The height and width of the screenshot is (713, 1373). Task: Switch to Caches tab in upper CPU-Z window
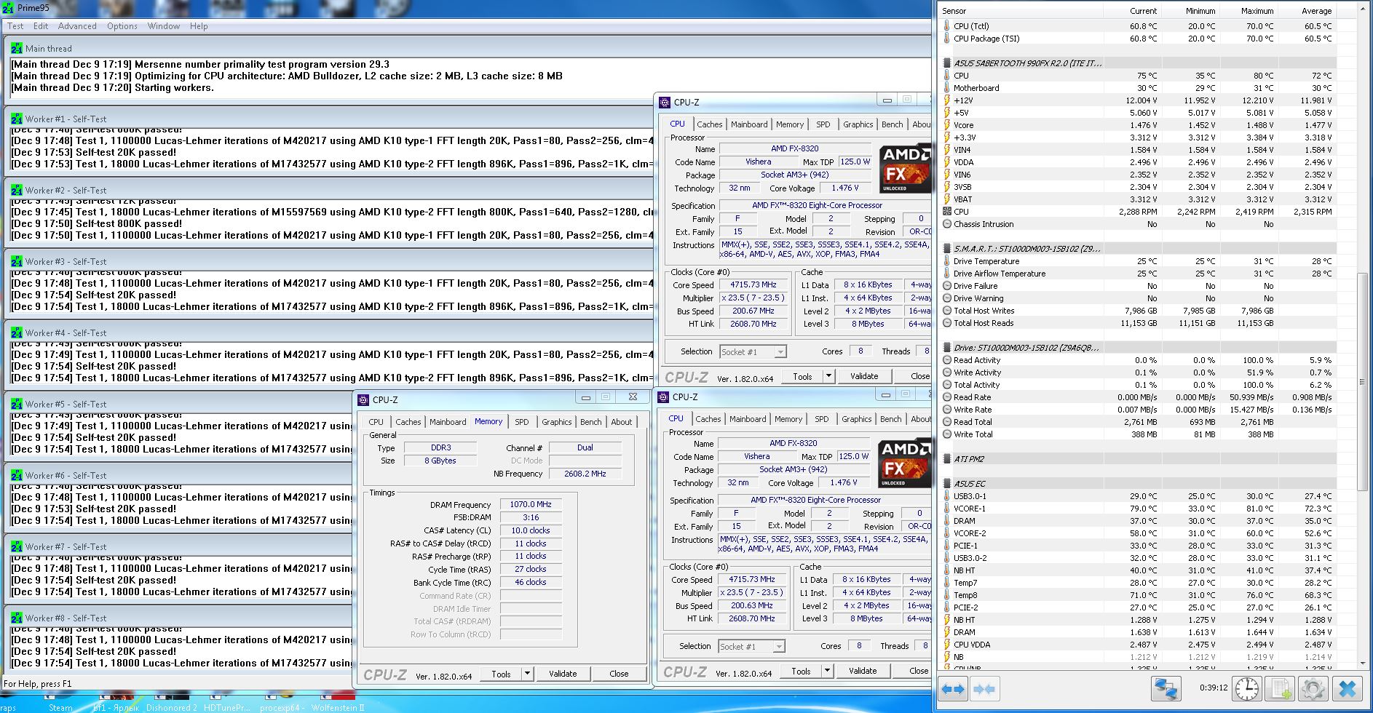(710, 124)
